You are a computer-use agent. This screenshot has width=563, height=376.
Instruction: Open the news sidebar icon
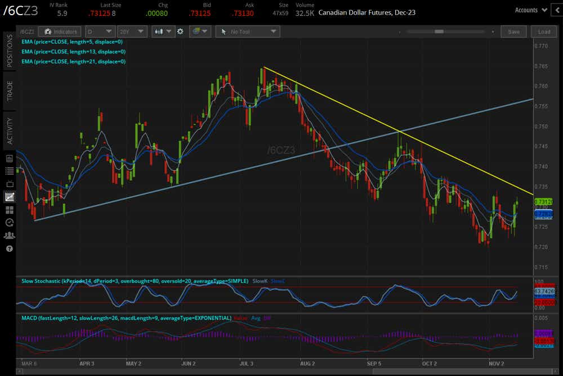[10, 158]
